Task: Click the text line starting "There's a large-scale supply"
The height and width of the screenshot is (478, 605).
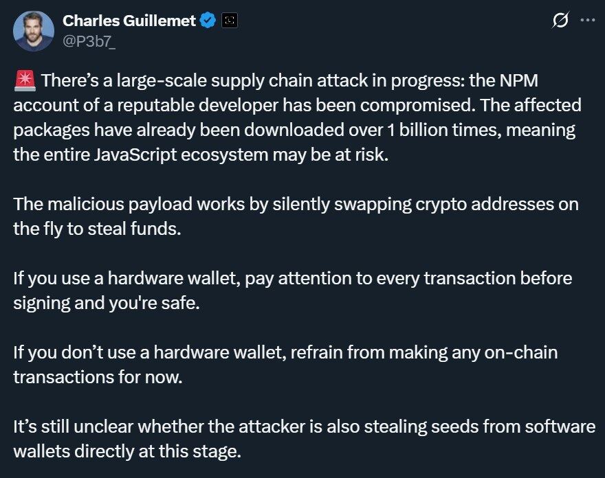Action: (289, 81)
